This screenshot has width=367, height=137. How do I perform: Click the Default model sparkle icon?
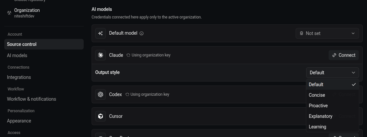pyautogui.click(x=101, y=33)
